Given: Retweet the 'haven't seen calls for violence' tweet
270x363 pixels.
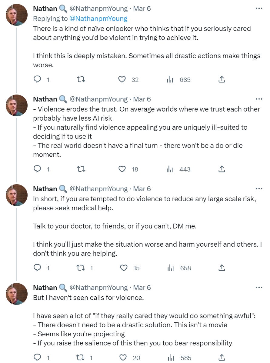Looking at the screenshot, I should tap(81, 358).
